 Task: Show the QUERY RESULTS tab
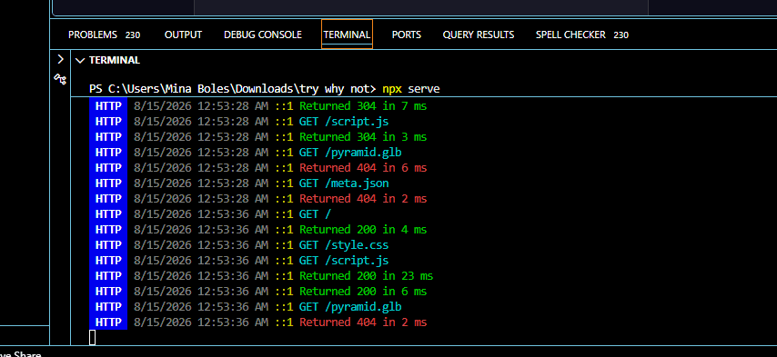click(x=479, y=35)
